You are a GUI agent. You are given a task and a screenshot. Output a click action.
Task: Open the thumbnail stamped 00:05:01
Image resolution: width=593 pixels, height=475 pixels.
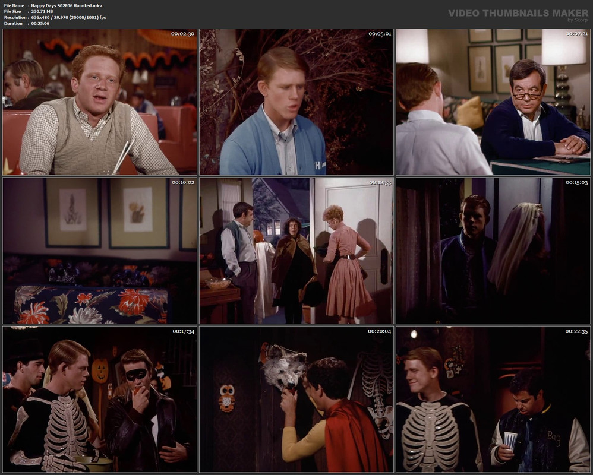[x=296, y=102]
